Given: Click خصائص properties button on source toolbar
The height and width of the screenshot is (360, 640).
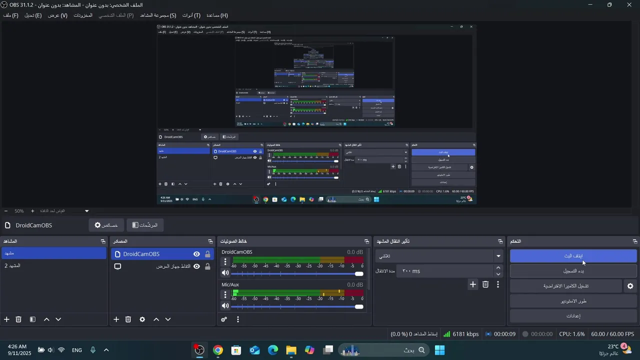Looking at the screenshot, I should 106,225.
